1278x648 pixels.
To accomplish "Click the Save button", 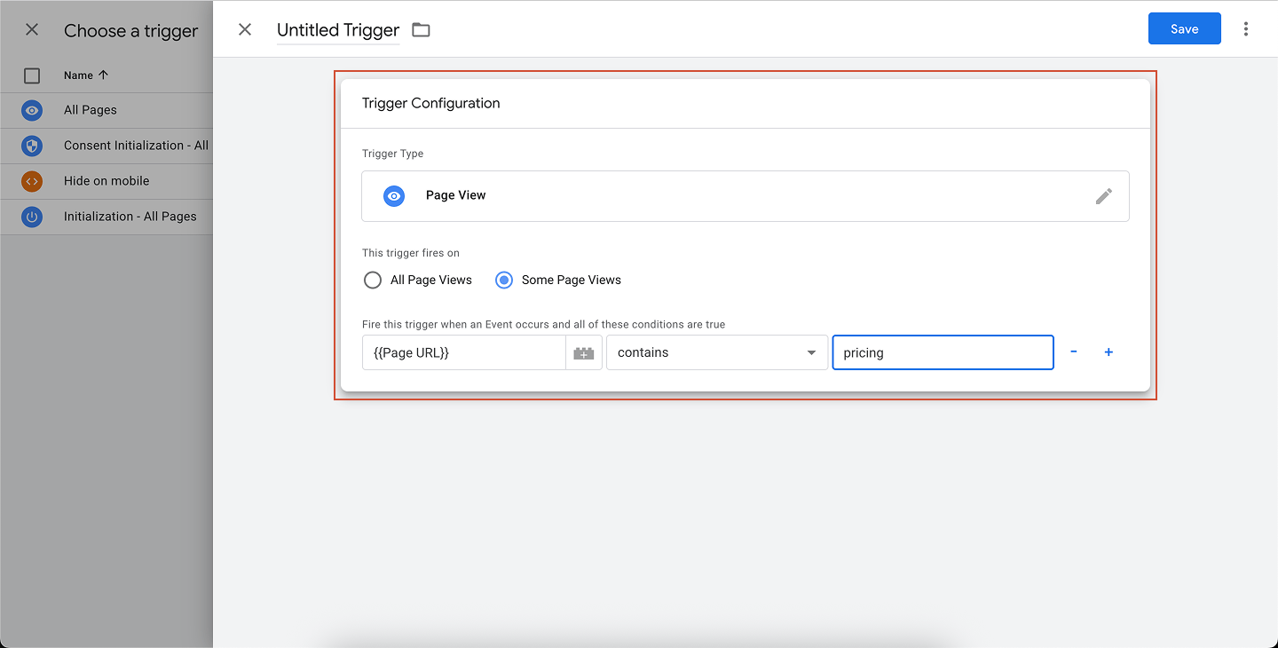I will tap(1184, 28).
